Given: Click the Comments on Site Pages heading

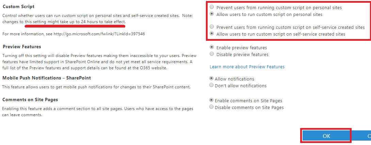Looking at the screenshot, I should point(30,99).
